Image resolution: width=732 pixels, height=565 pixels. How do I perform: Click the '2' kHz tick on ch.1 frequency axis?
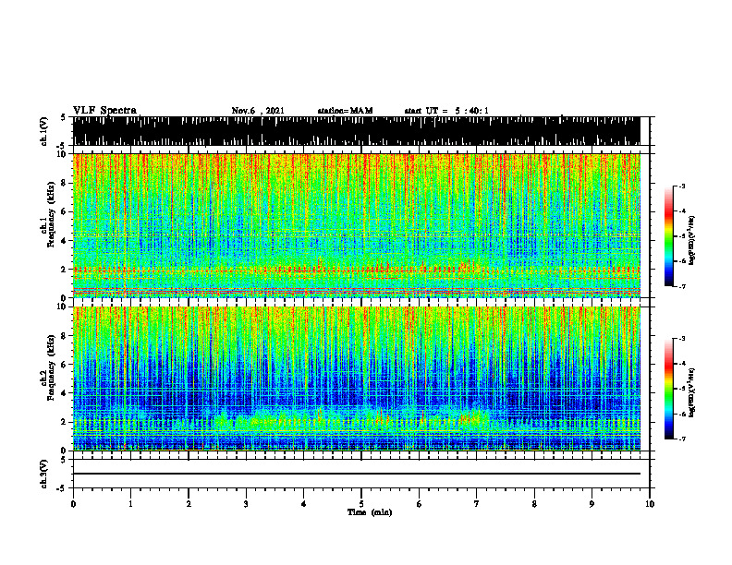64,270
